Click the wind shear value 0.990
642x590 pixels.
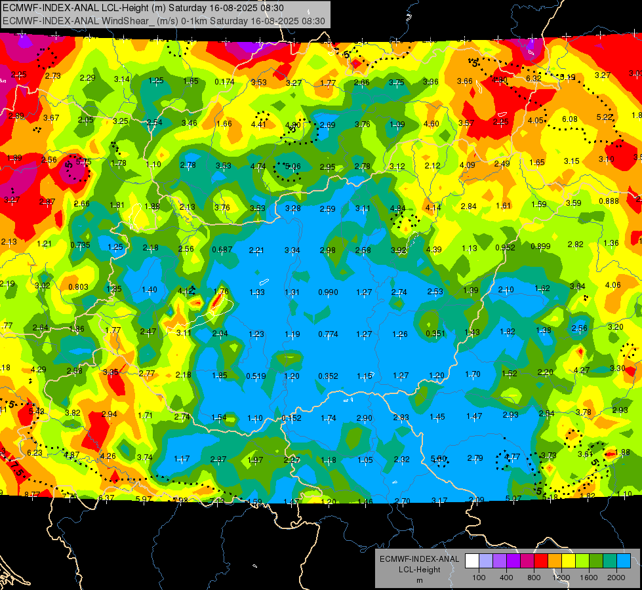click(x=328, y=292)
